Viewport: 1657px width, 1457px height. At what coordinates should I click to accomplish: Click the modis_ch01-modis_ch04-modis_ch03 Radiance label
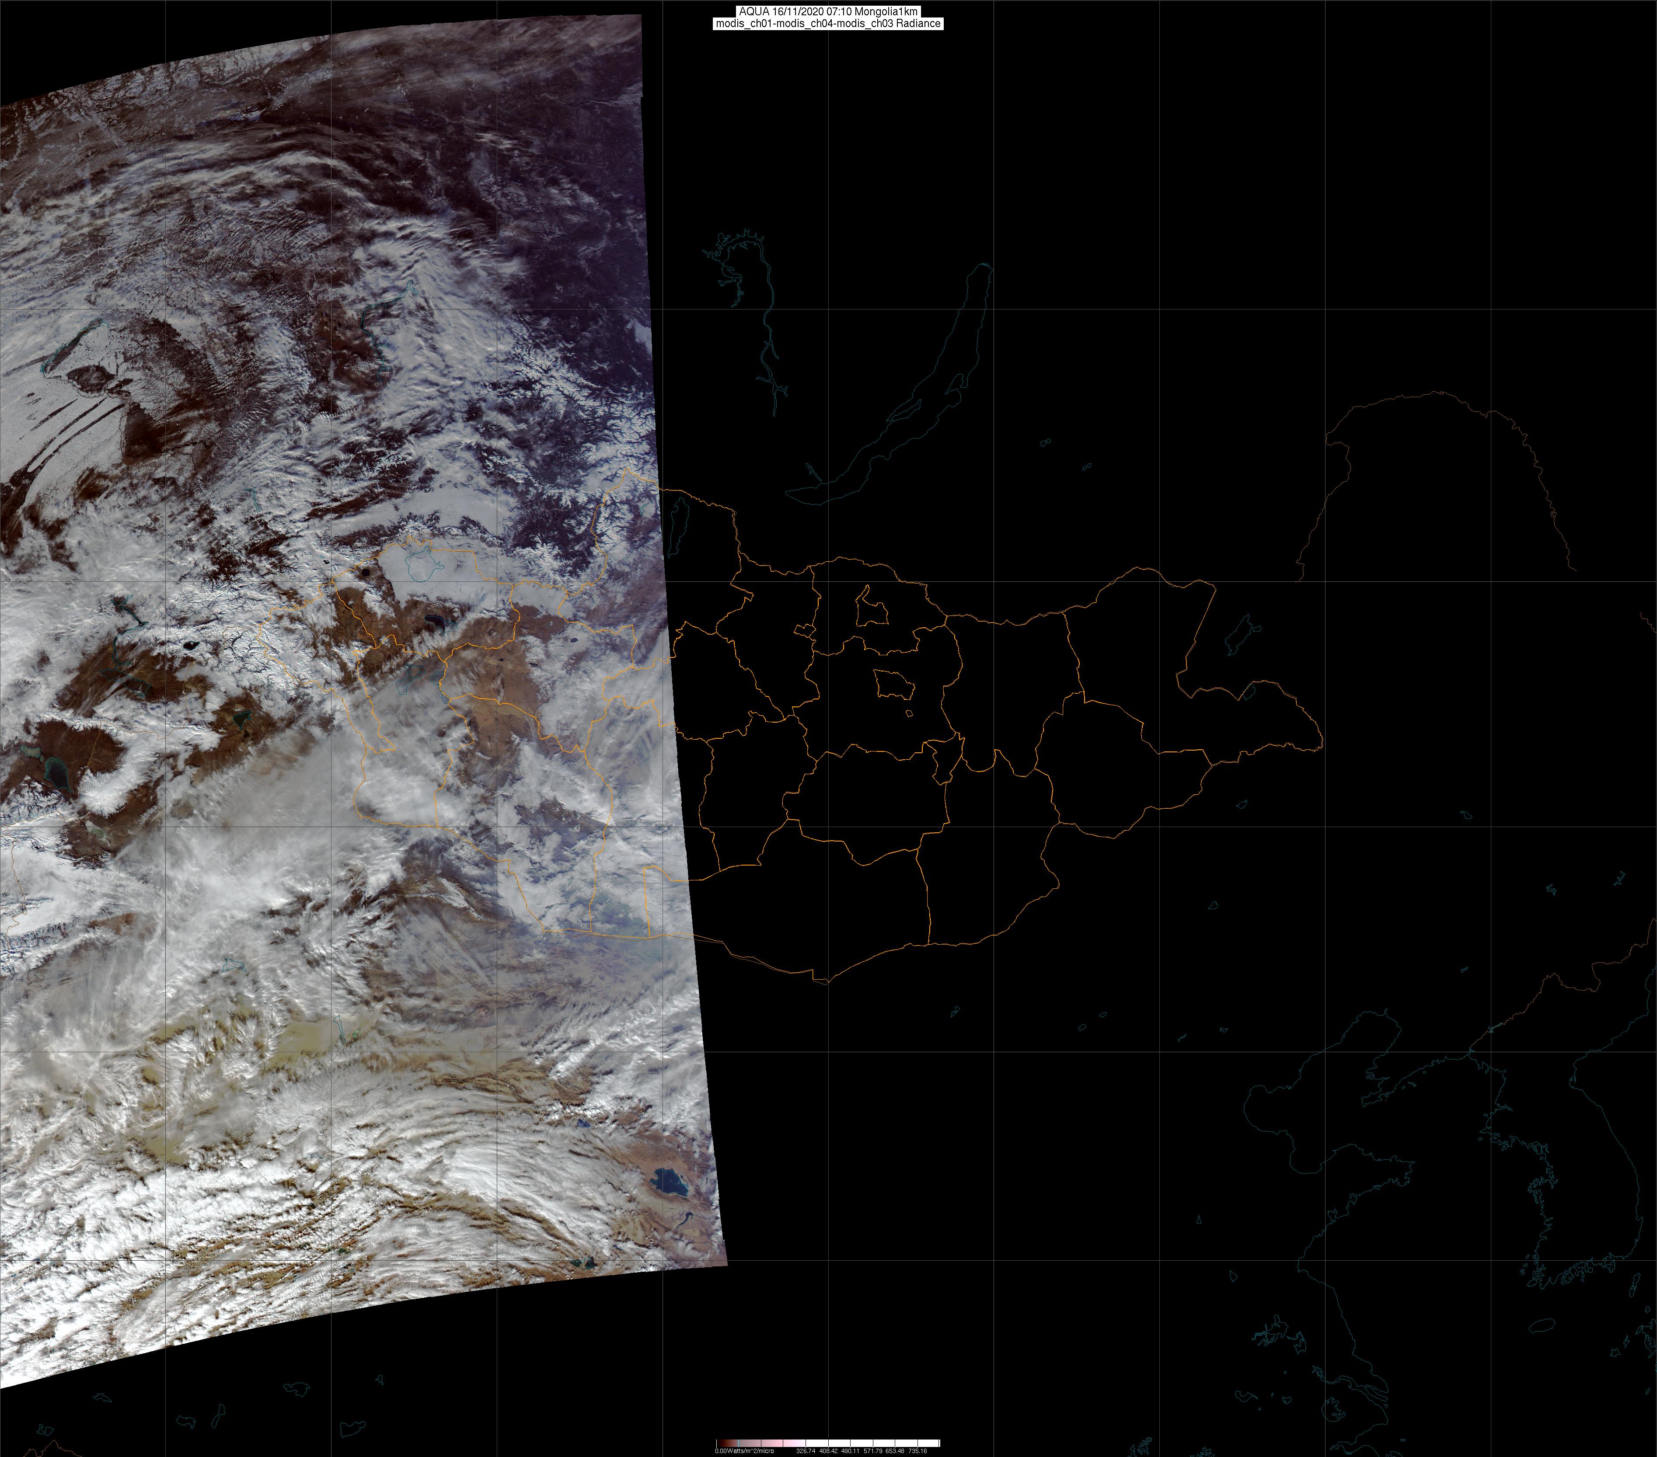click(828, 24)
